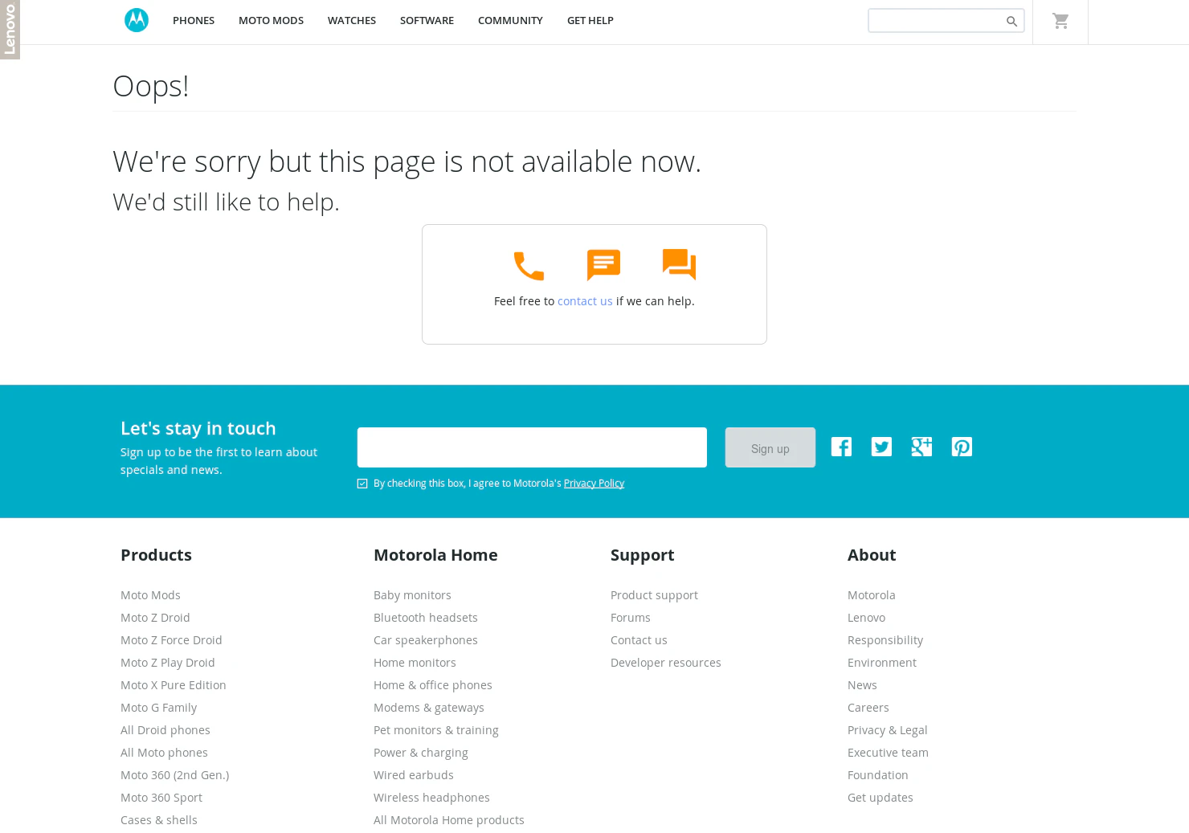Open the Moto Mods menu

[271, 20]
